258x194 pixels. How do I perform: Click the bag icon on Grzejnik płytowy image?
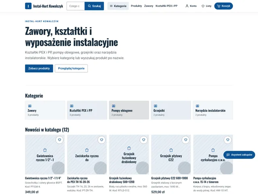(x=171, y=150)
